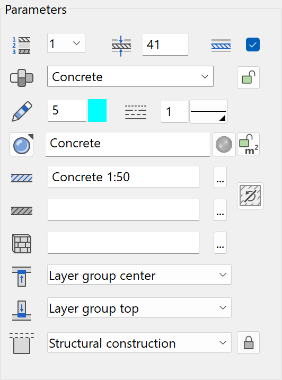Screen dimensions: 282x380
Task: Click the gray Concrete surface preview ball
Action: coord(224,145)
